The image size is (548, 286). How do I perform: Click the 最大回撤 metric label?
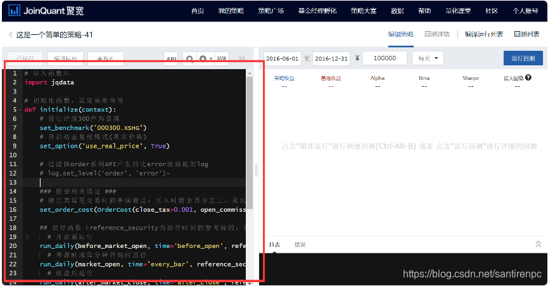coord(513,78)
